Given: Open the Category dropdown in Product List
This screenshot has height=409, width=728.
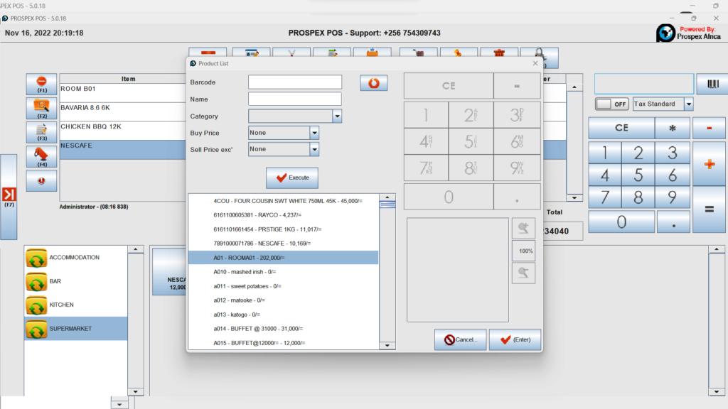Looking at the screenshot, I should 337,116.
